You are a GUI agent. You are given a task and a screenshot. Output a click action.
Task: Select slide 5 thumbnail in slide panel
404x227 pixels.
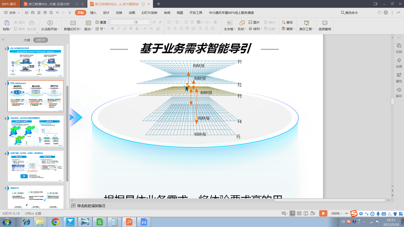35,131
